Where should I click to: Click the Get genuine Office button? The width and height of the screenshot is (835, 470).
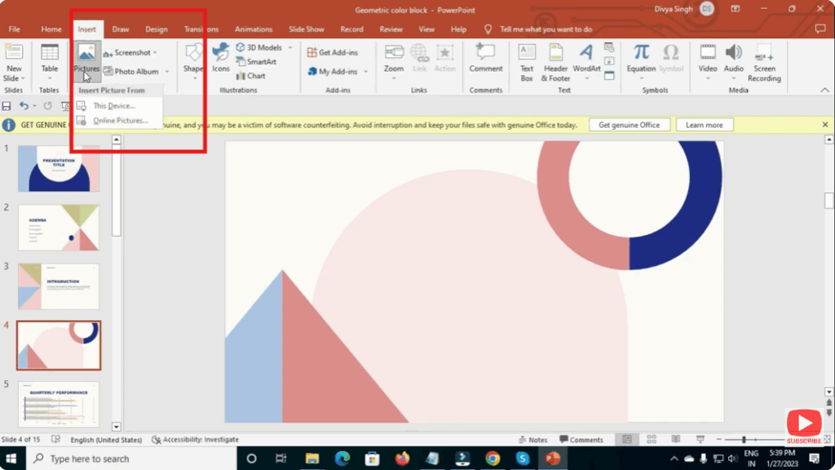[x=630, y=124]
